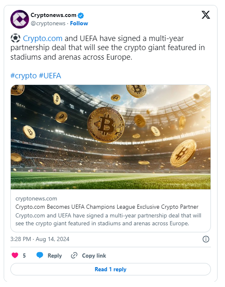Click the blue verified badge
The width and height of the screenshot is (225, 287).
81,15
